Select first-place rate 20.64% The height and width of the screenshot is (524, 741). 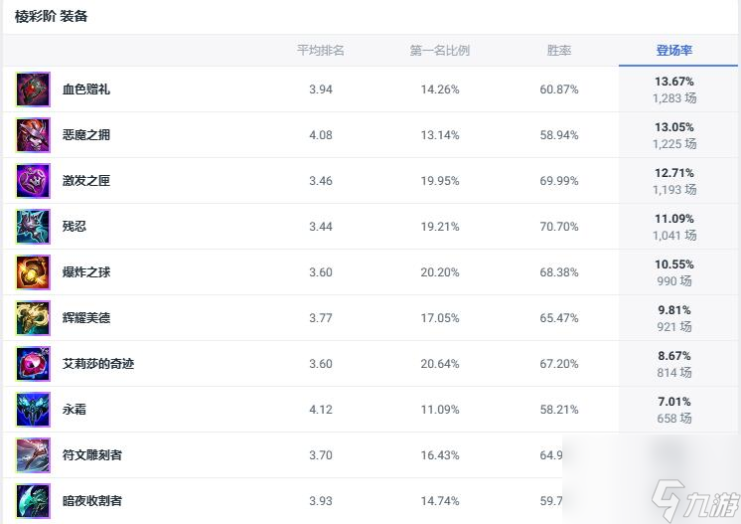[x=440, y=364]
